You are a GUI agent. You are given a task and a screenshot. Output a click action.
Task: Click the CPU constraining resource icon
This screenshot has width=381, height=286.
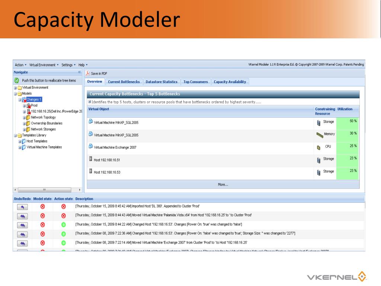coord(318,147)
